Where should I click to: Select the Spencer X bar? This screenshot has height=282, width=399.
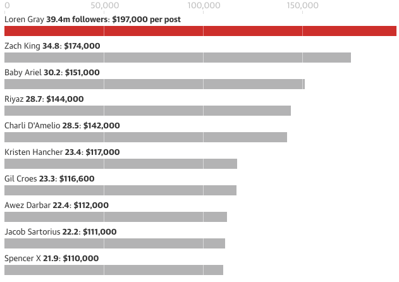pos(114,270)
